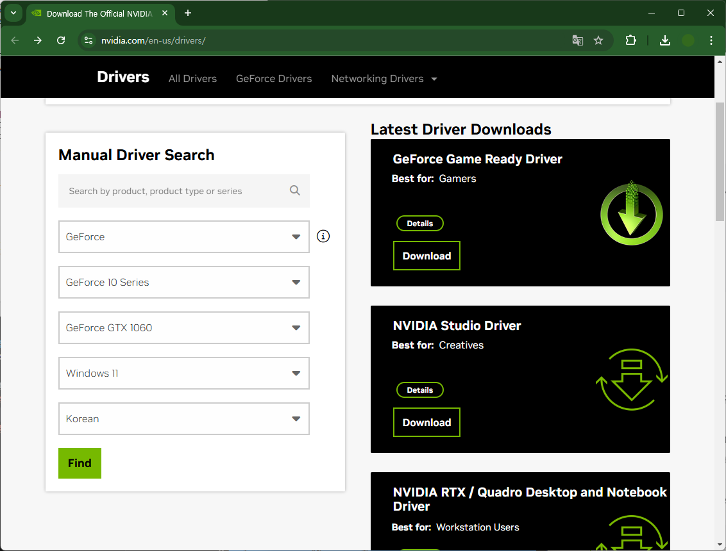The height and width of the screenshot is (551, 726).
Task: Open the browser downloads icon
Action: pos(665,41)
